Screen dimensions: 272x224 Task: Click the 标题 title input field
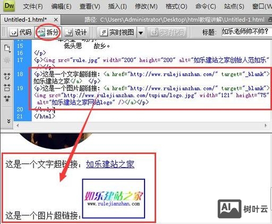tap(246, 32)
